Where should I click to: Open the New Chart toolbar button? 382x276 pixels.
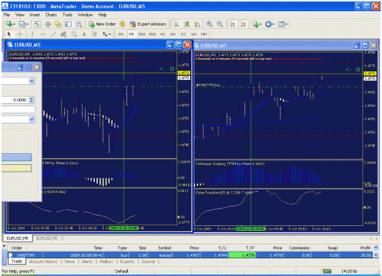[x=10, y=24]
